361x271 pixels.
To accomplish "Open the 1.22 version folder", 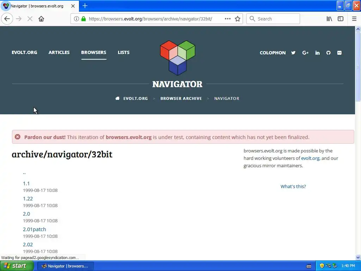I will coord(28,199).
